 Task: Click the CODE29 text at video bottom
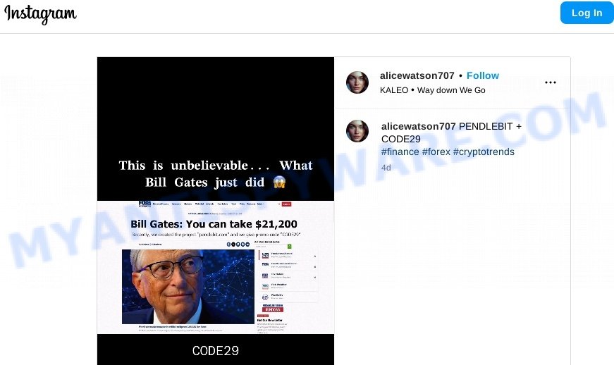click(x=216, y=350)
